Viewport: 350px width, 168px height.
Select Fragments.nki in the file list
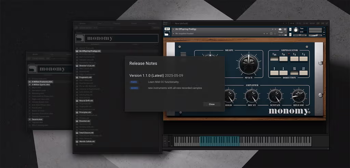(84, 77)
